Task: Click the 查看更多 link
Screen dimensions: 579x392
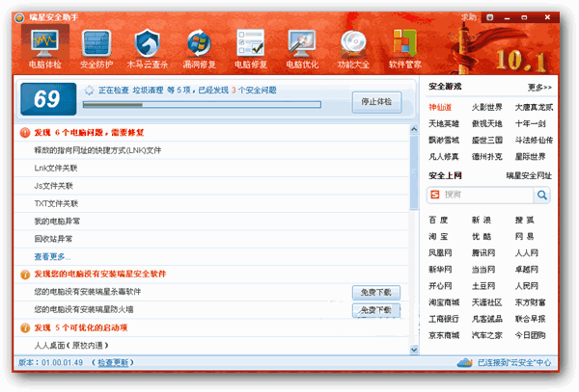Action: [52, 257]
